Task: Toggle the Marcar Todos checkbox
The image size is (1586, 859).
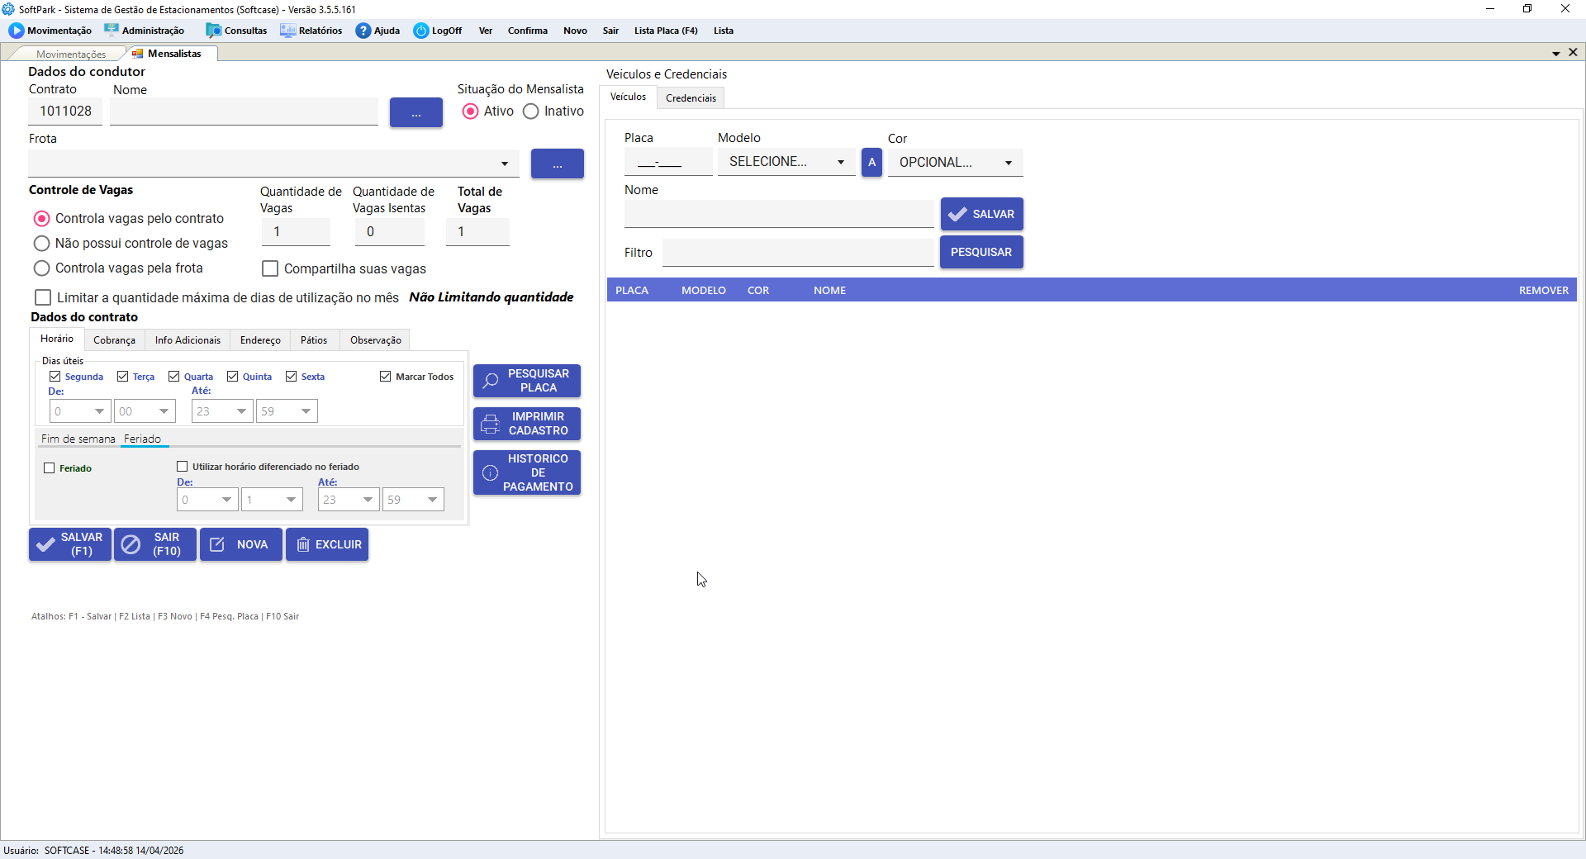Action: click(x=386, y=377)
